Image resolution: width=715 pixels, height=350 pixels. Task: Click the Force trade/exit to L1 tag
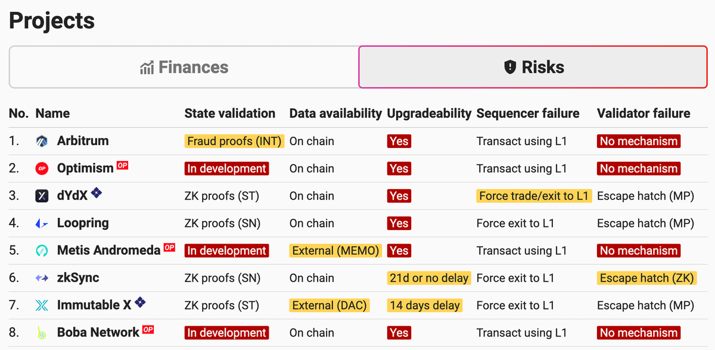534,196
